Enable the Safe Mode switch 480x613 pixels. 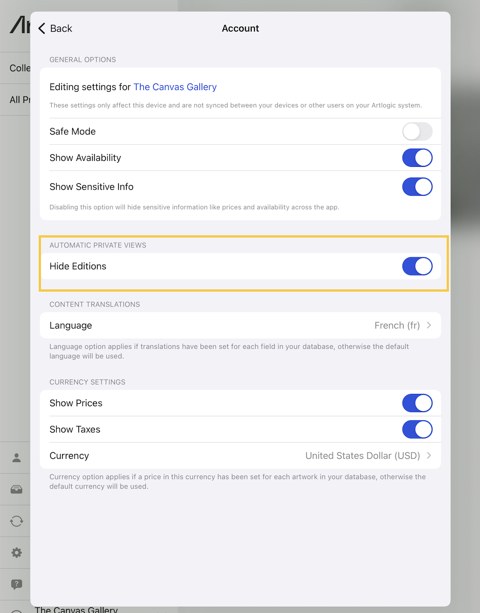(x=417, y=132)
